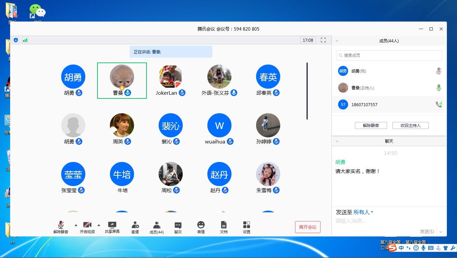The image size is (457, 258).
Task: Click the 解除静音 button in the members panel
Action: click(371, 125)
